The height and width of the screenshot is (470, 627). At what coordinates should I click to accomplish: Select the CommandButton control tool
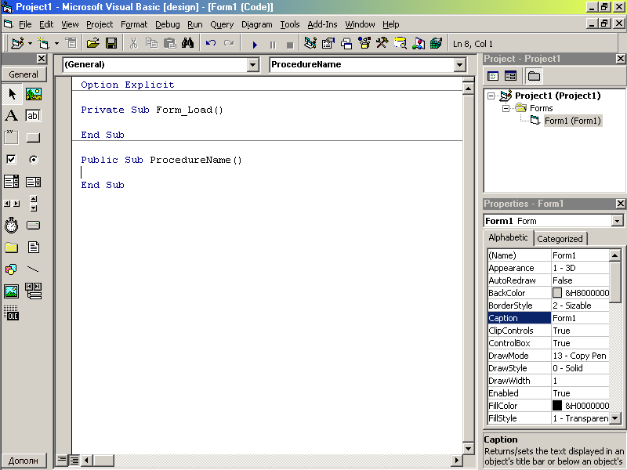pos(33,138)
